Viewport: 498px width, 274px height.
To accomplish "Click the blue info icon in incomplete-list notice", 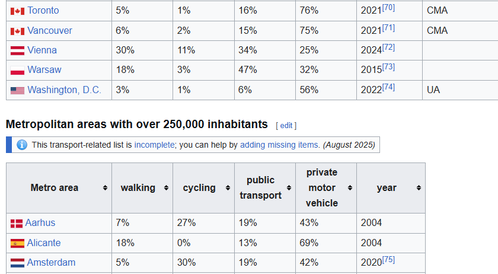I will click(x=22, y=145).
